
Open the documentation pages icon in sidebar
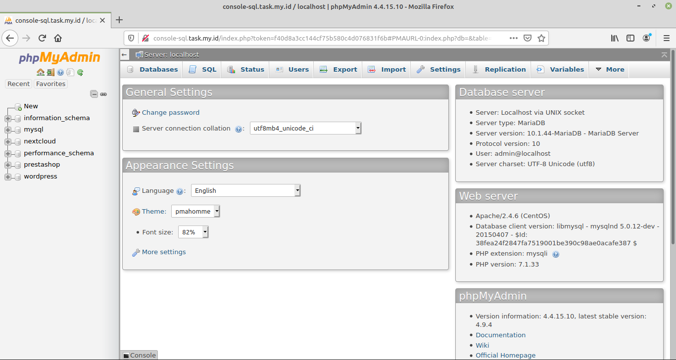point(70,72)
